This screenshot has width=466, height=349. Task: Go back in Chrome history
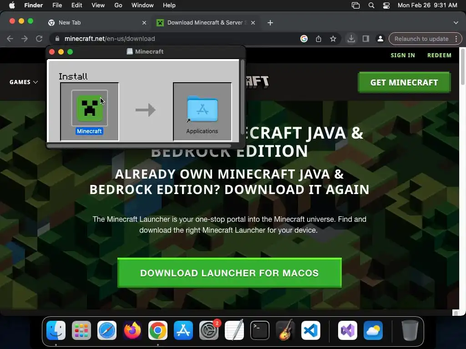pos(10,39)
